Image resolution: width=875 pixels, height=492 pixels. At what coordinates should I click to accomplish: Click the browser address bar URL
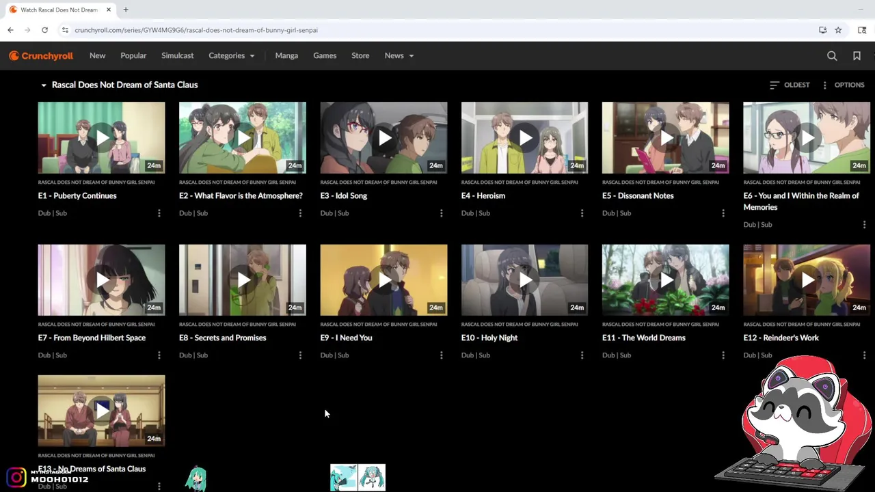(x=196, y=30)
